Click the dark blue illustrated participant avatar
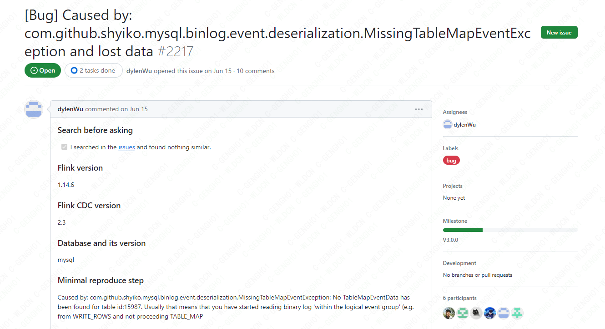605x329 pixels. [490, 313]
